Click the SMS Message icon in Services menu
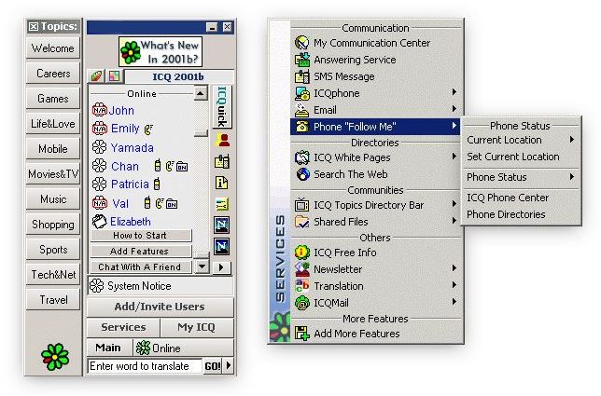Image resolution: width=601 pixels, height=396 pixels. click(x=302, y=76)
